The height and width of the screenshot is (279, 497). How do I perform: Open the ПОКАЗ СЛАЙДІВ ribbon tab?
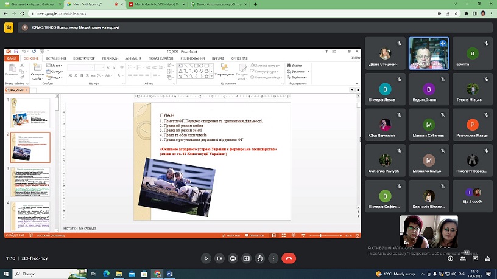[161, 58]
